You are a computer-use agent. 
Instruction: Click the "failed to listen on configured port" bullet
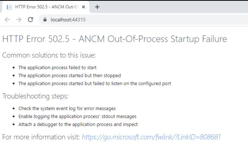(x=95, y=83)
